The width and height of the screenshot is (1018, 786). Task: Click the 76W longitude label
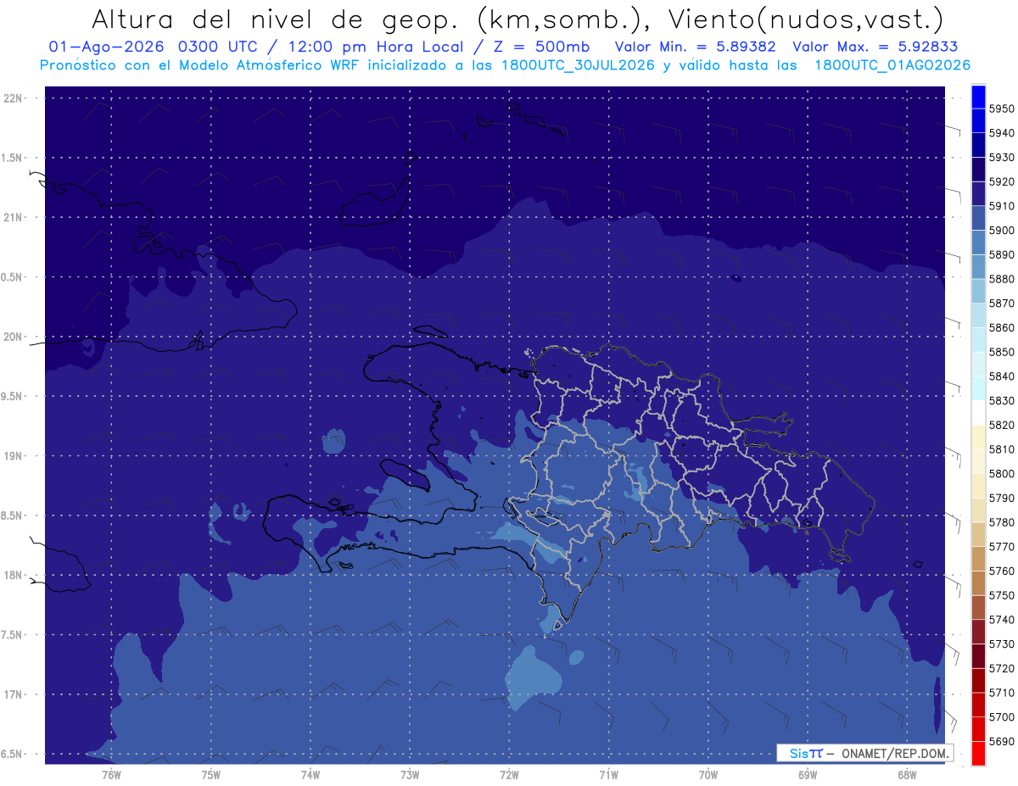tap(111, 775)
